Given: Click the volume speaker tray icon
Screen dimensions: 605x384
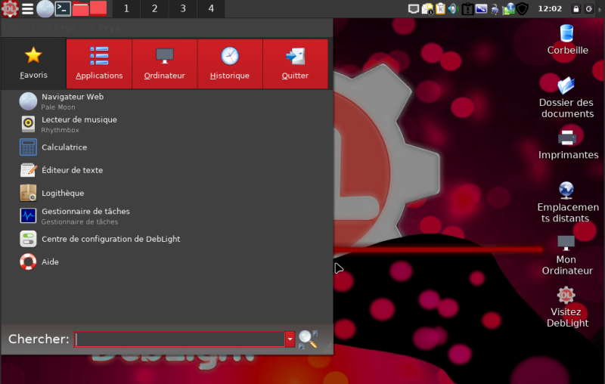Looking at the screenshot, I should click(x=452, y=9).
